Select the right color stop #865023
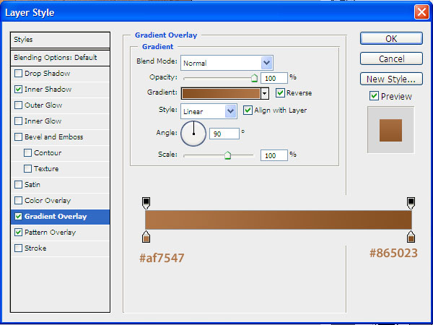This screenshot has width=433, height=325. [411, 236]
